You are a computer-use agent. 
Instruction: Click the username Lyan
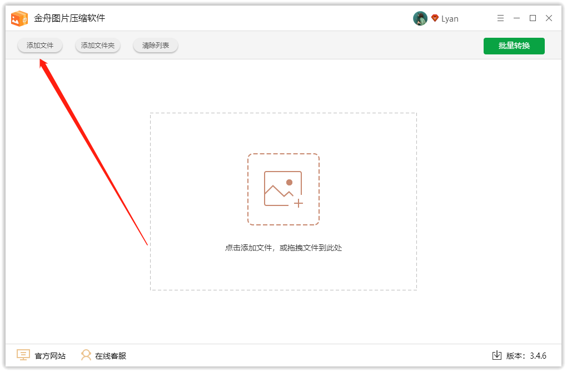click(x=451, y=18)
